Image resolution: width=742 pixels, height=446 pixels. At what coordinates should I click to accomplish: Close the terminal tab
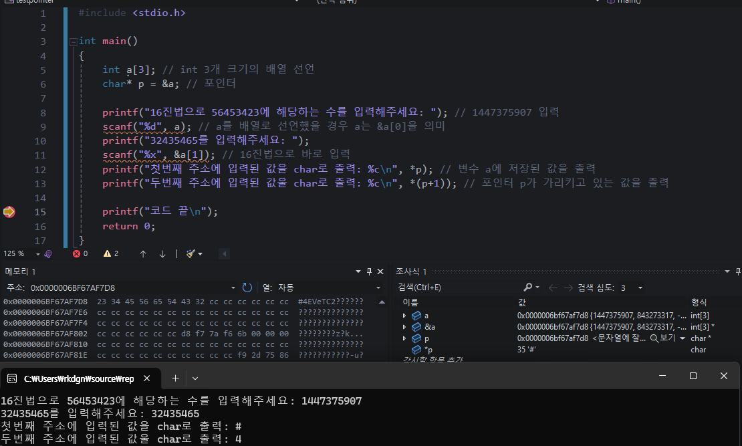(146, 378)
